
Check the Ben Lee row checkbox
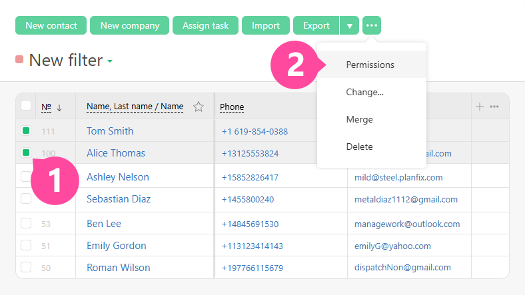(x=26, y=223)
